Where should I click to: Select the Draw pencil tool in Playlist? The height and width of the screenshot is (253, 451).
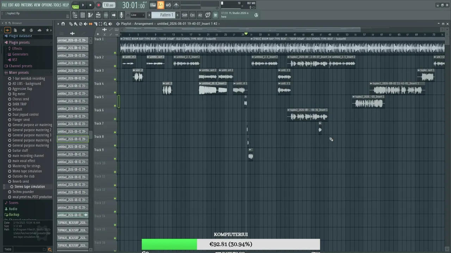70,24
